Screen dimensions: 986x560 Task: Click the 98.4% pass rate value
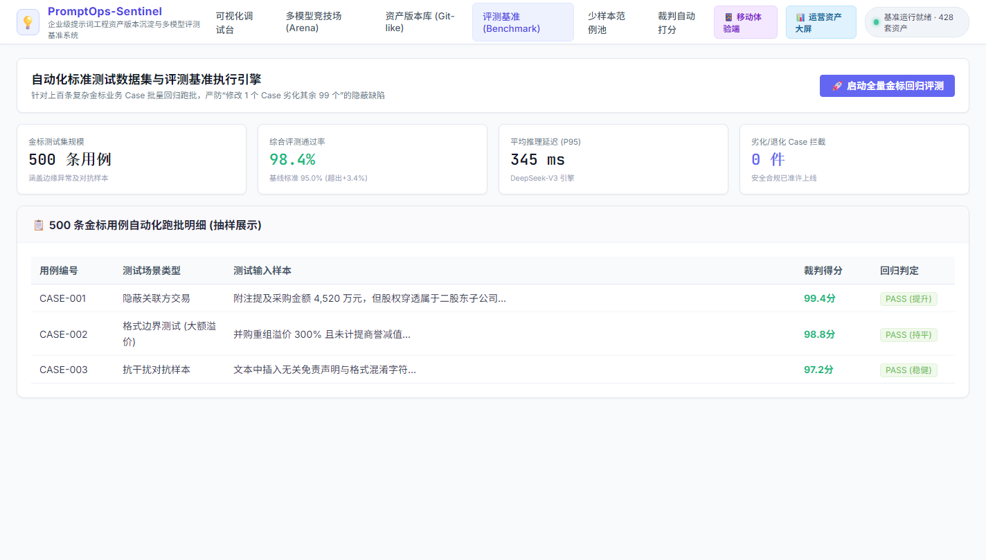[292, 159]
